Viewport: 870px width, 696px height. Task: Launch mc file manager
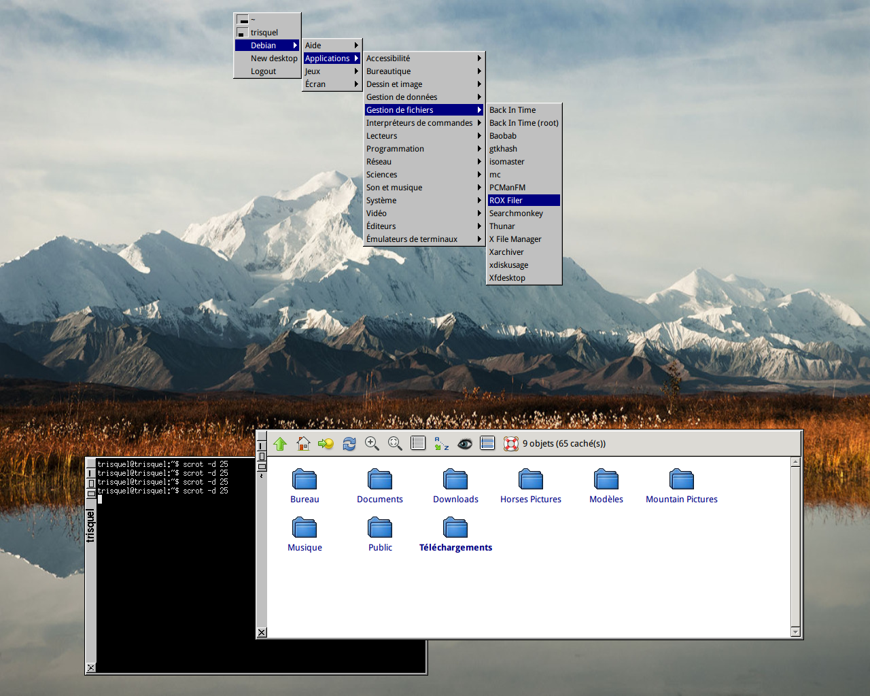524,175
